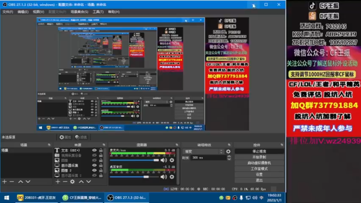Viewport: 361px width, 203px height.
Task: Click the 开始录制 button
Action: (x=259, y=157)
